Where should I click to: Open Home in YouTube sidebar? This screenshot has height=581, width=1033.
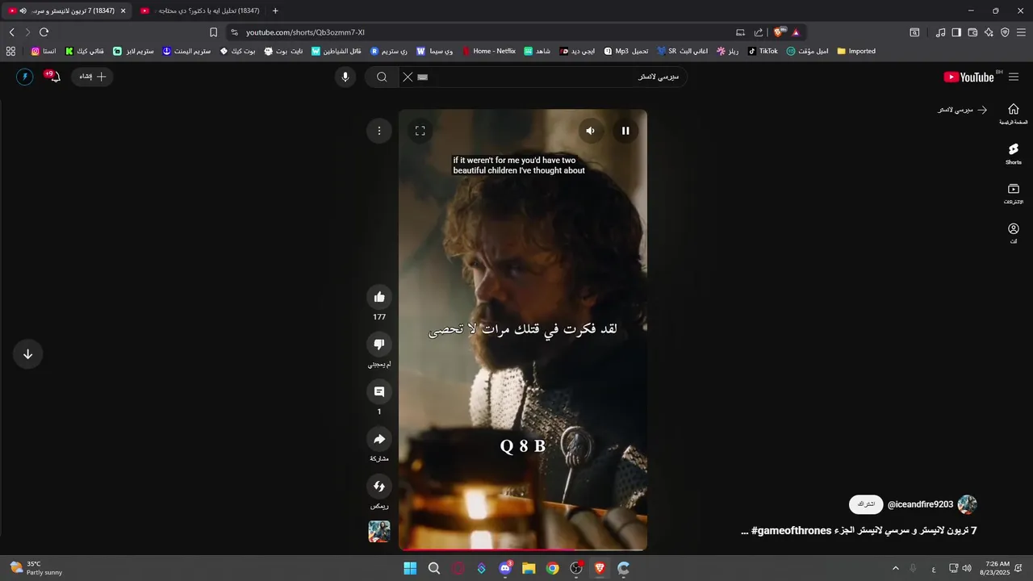[x=1014, y=114]
